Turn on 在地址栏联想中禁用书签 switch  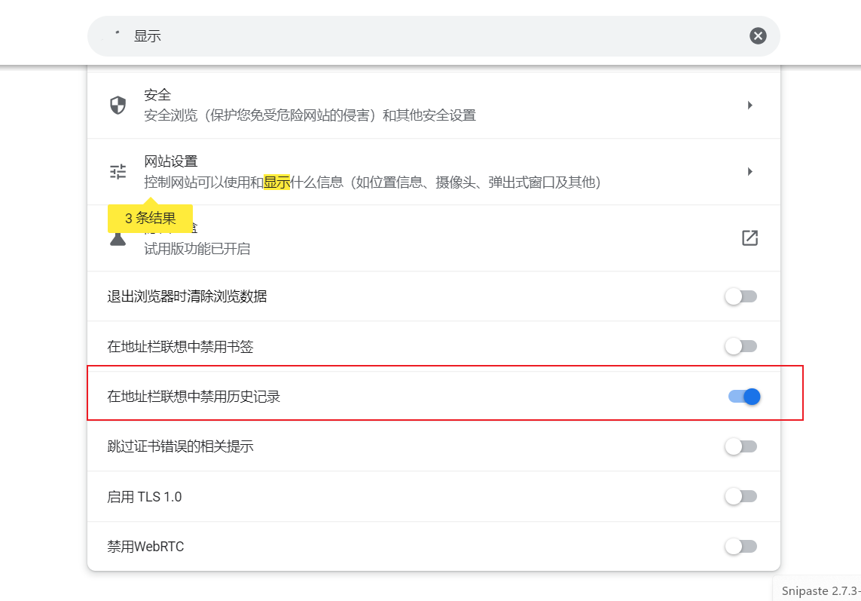(x=741, y=346)
